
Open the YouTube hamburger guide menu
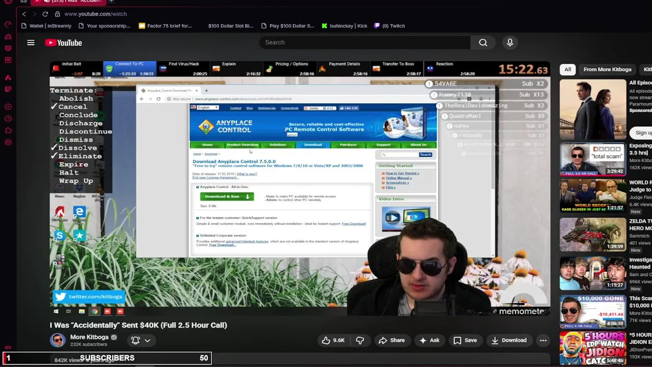coord(31,43)
